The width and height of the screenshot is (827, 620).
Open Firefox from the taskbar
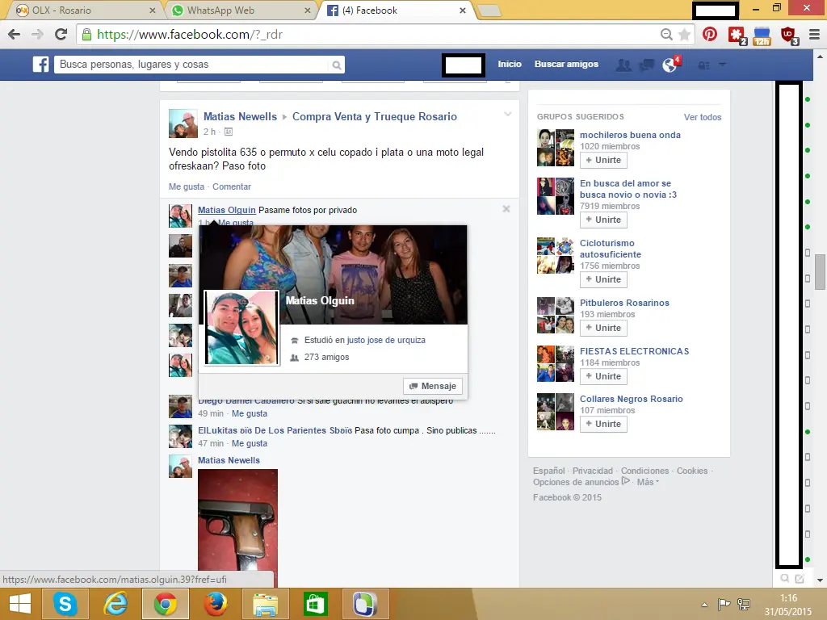point(215,603)
